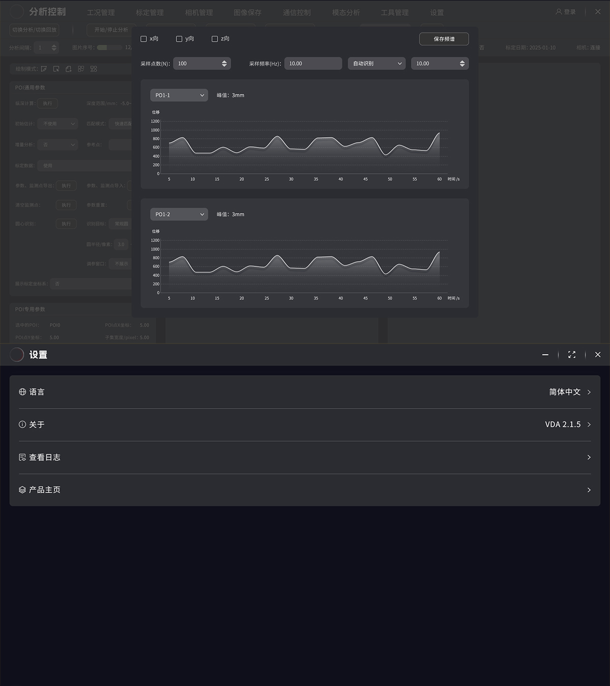Screen dimensions: 610x686
Task: Click the round logo beside 设置 title
Action: [17, 355]
